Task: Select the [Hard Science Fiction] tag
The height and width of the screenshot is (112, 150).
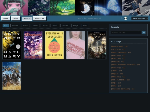Action: pyautogui.click(x=123, y=65)
